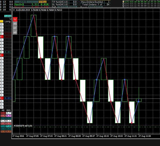Viewport: 160px width, 146px height.
Task: Click the white 4.9 cell
Action: (x=3, y=121)
